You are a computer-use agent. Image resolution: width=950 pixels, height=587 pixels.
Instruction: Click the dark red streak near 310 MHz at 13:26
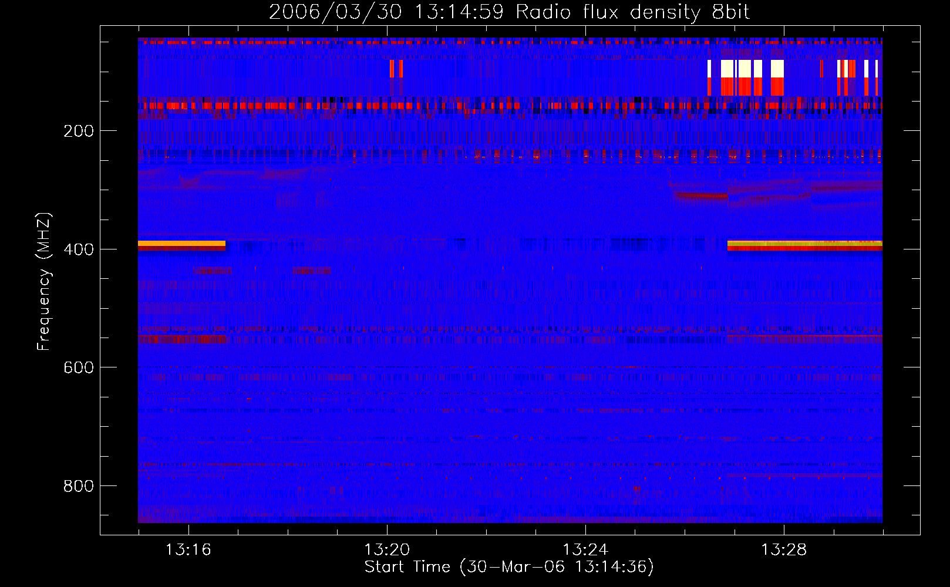(702, 195)
